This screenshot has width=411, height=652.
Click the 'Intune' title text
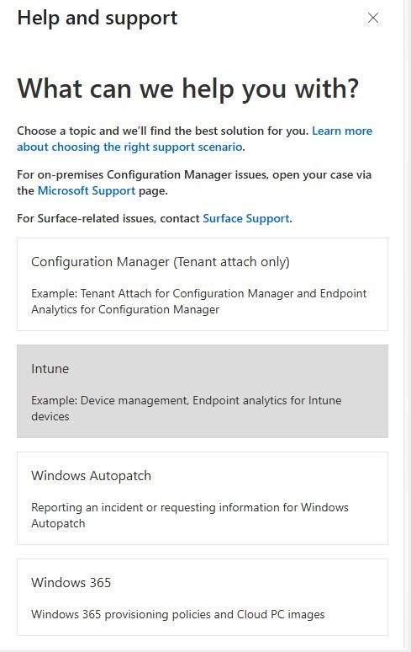pyautogui.click(x=50, y=369)
